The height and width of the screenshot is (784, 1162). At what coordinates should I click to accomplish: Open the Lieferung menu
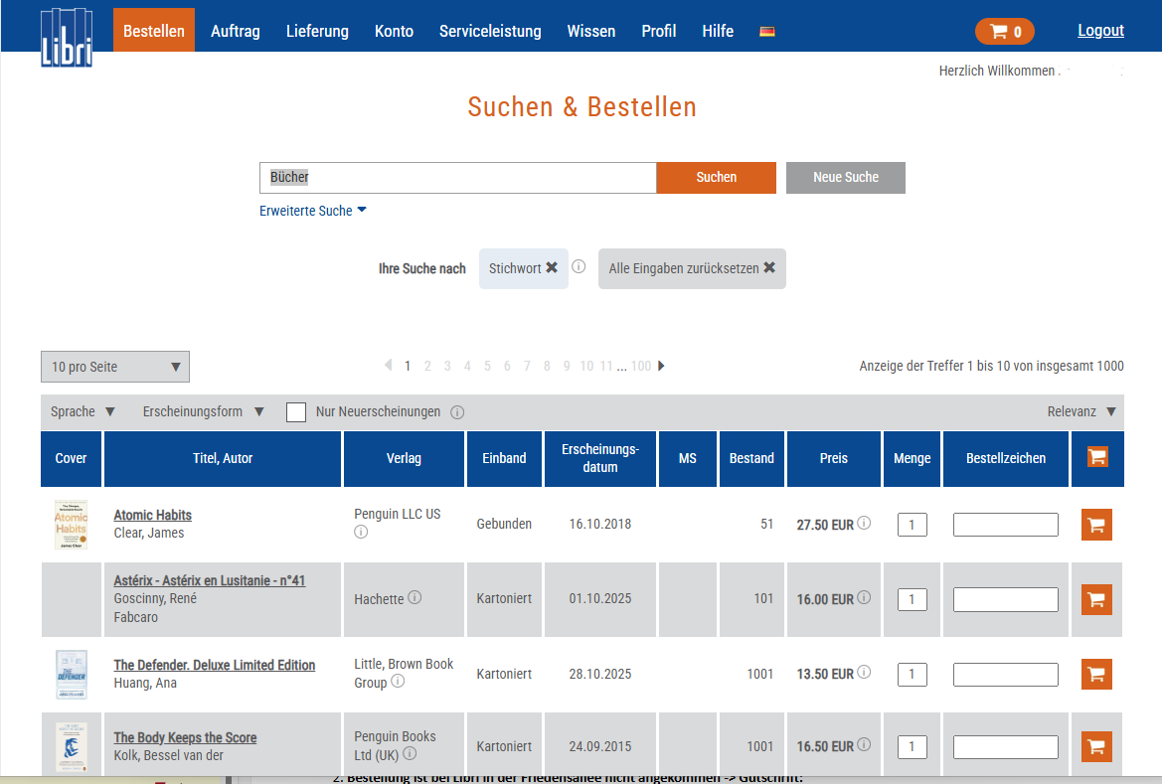317,31
